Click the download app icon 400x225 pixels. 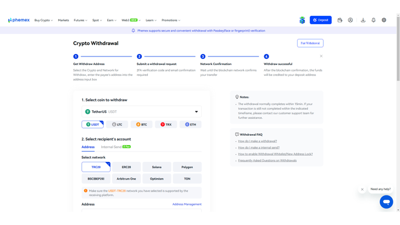point(363,20)
